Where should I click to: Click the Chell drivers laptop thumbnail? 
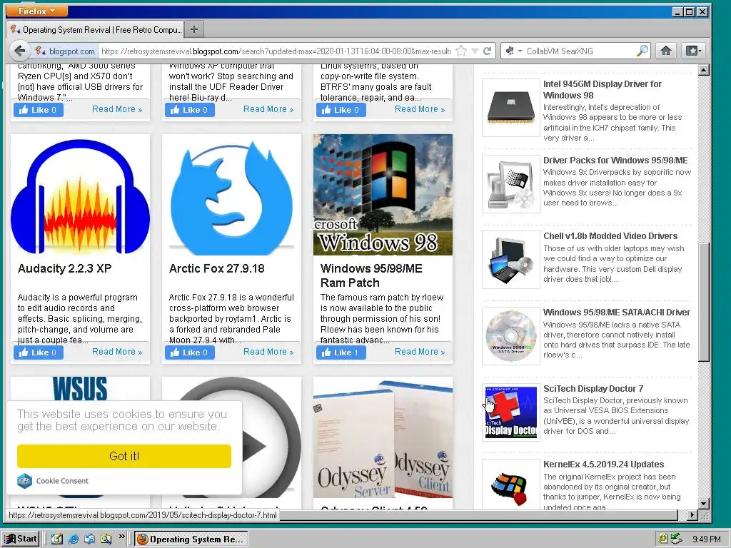510,260
